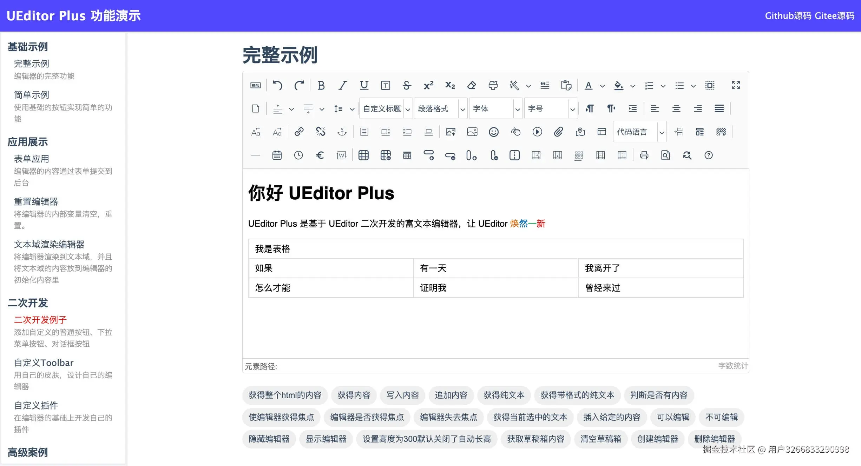861x466 pixels.
Task: Toggle subscript formatting
Action: coord(450,85)
